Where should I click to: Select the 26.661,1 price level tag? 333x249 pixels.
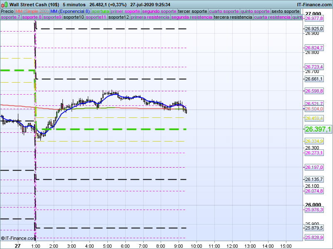pyautogui.click(x=314, y=79)
